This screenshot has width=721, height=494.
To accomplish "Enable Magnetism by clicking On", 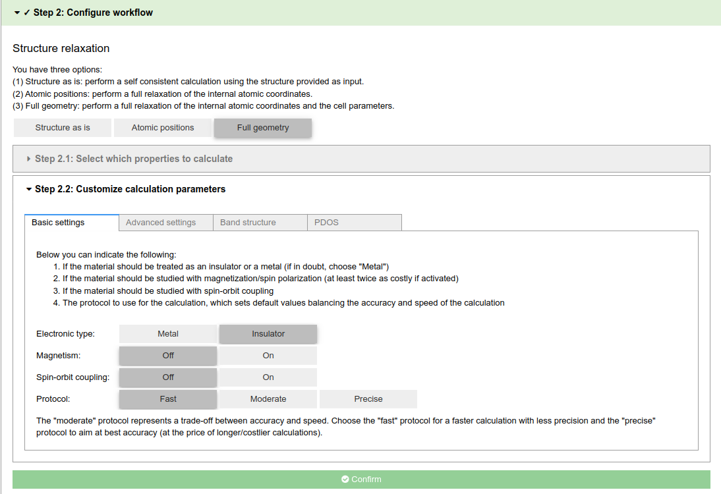I will pyautogui.click(x=268, y=356).
